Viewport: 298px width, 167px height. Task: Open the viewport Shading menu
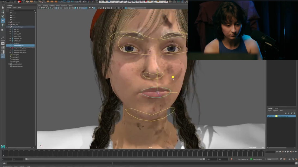click(x=45, y=6)
